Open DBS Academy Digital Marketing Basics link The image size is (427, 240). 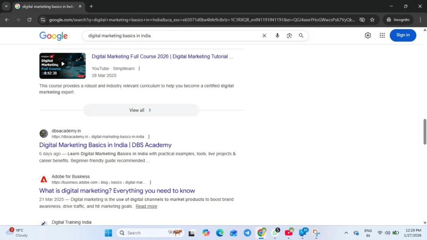pyautogui.click(x=105, y=145)
